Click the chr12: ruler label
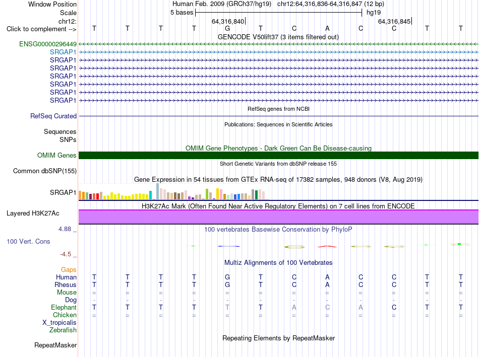479x357 pixels. click(x=68, y=21)
